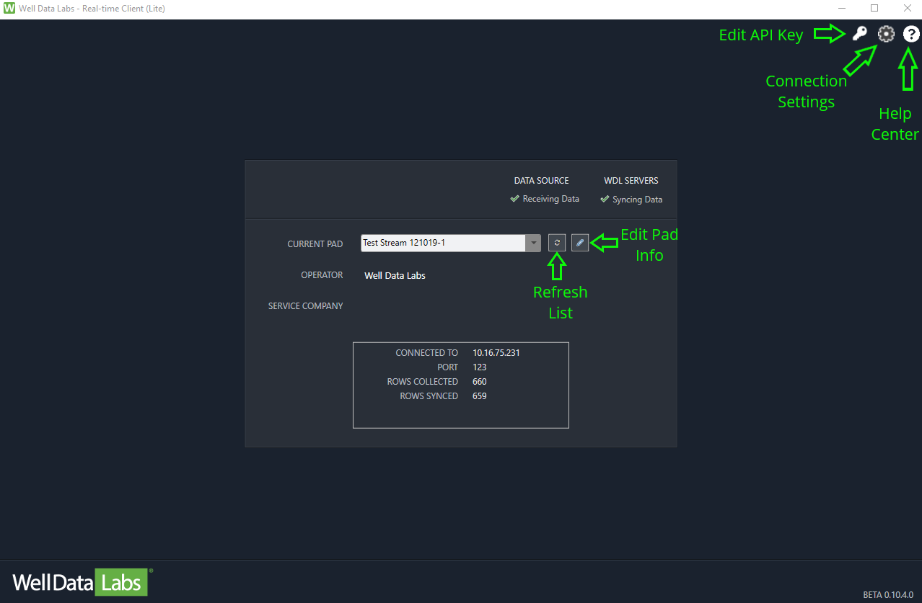Click the Syncing Data status
The height and width of the screenshot is (603, 922).
(631, 200)
